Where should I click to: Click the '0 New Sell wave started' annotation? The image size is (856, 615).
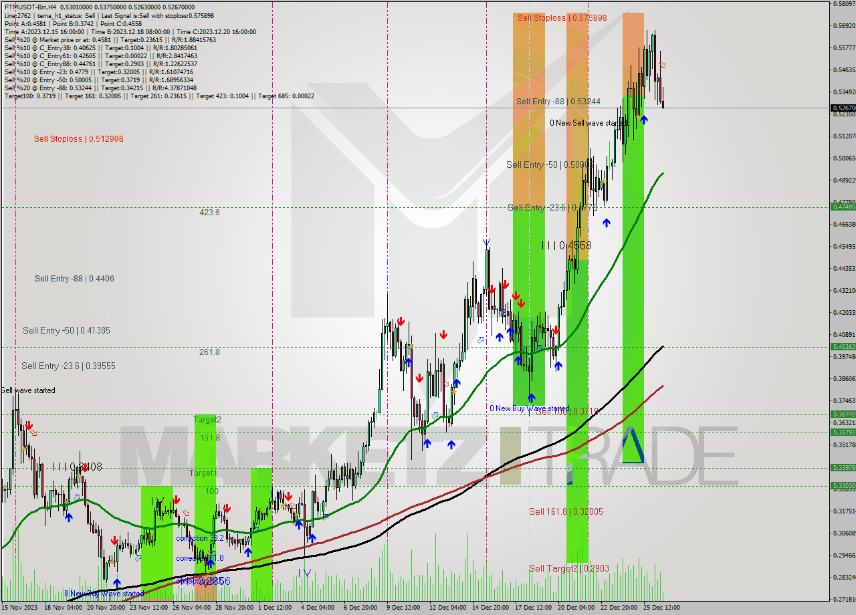tap(588, 123)
